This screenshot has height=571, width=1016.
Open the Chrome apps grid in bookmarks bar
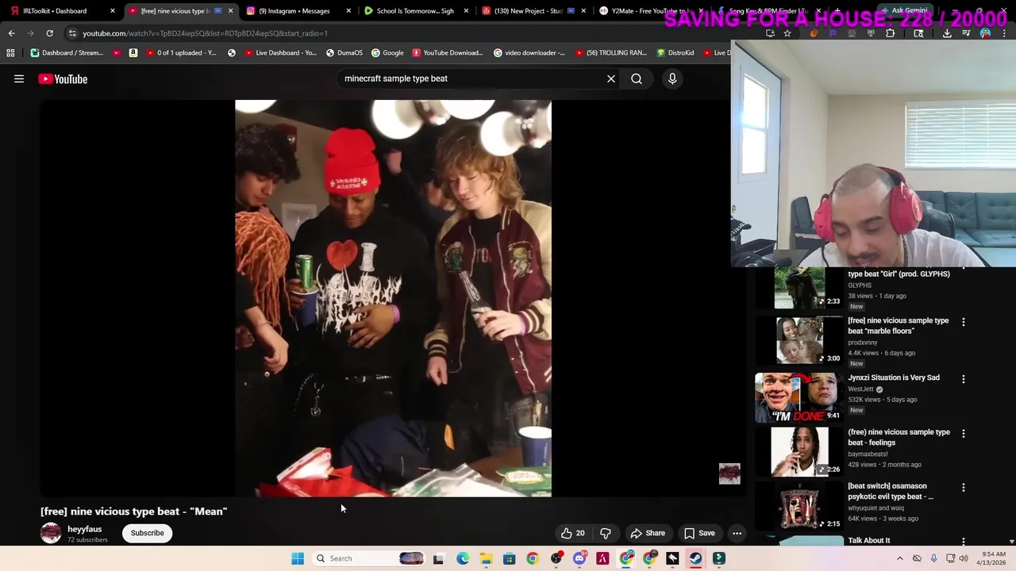(x=10, y=52)
